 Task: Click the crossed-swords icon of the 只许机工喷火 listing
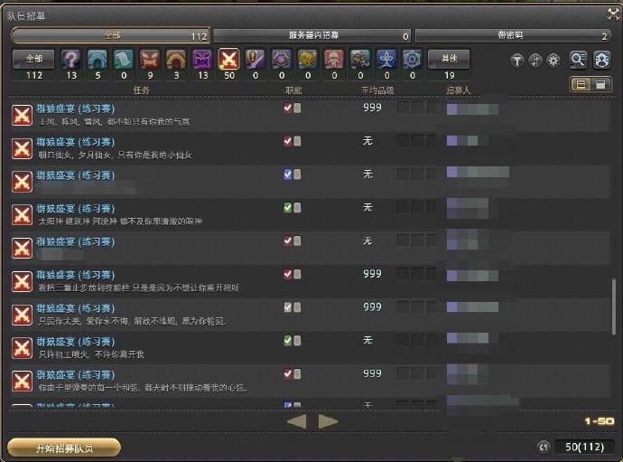pyautogui.click(x=22, y=348)
